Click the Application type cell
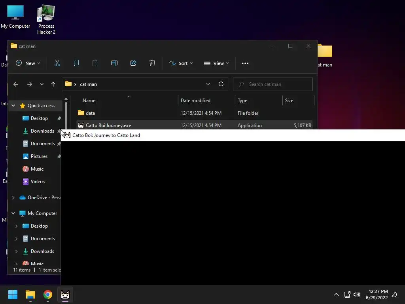This screenshot has width=405, height=304. [x=250, y=125]
